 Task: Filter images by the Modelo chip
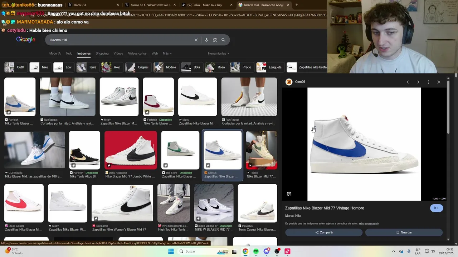pos(166,67)
